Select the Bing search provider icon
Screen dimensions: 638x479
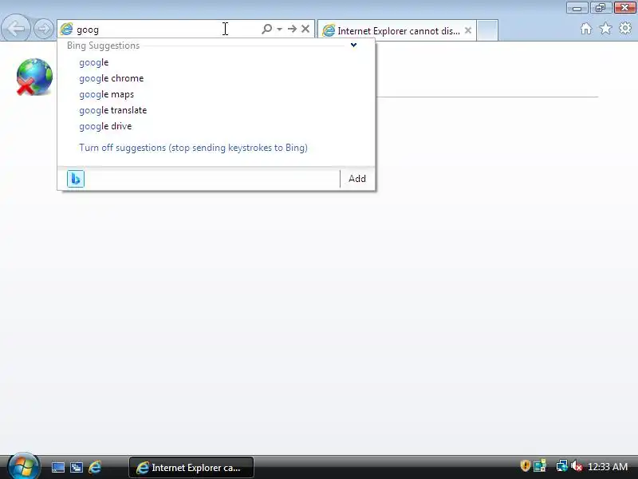tap(76, 179)
